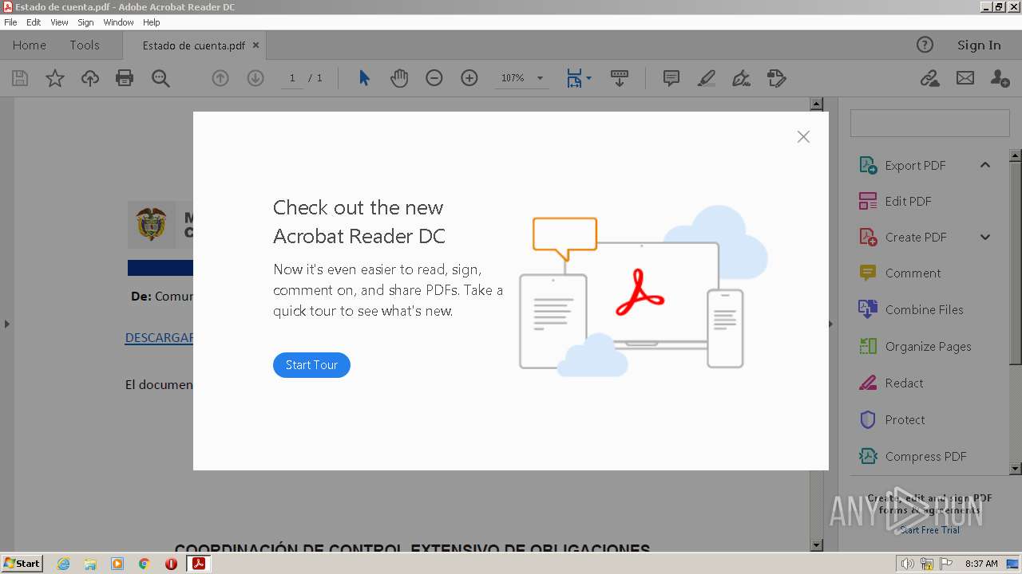The height and width of the screenshot is (574, 1022).
Task: Add a sticky note comment
Action: click(x=671, y=78)
